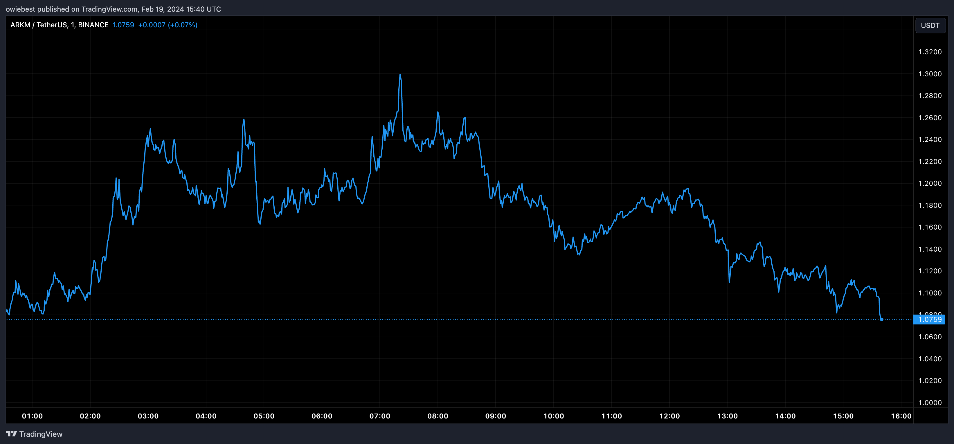This screenshot has height=444, width=954.
Task: Click the 1.2000 price axis label
Action: (x=930, y=183)
